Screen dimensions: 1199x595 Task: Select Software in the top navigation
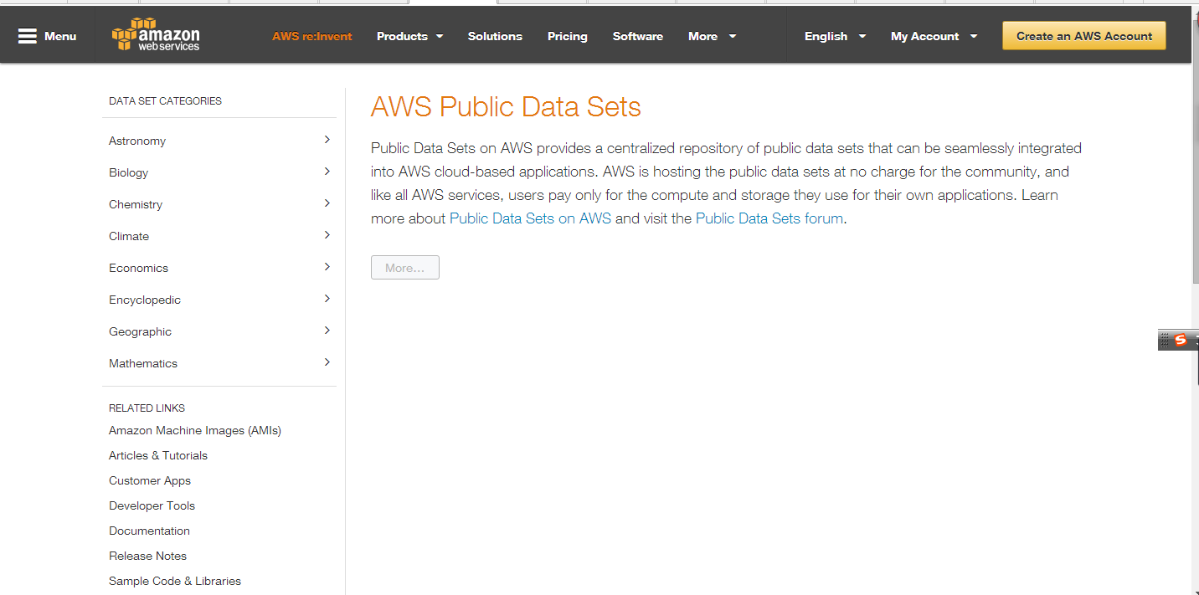coord(638,36)
